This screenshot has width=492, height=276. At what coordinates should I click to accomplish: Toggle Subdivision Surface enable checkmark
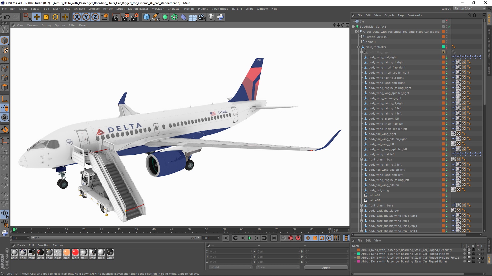[x=449, y=27]
